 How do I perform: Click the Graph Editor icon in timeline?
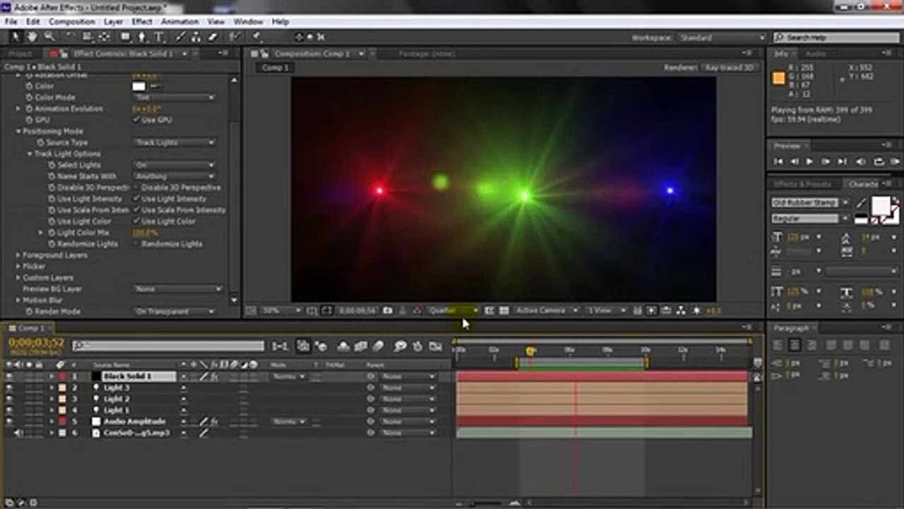436,346
